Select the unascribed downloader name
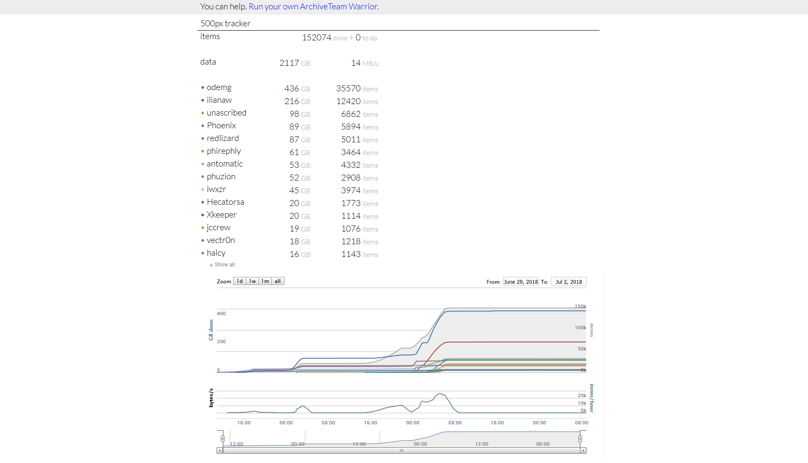 pyautogui.click(x=226, y=113)
